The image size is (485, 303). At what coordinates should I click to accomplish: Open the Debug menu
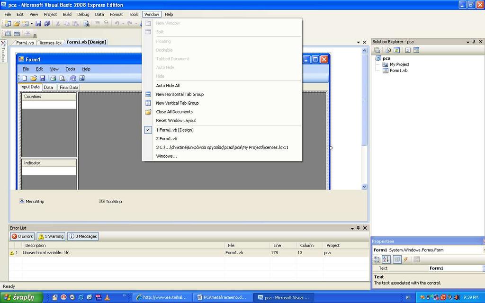pyautogui.click(x=83, y=14)
